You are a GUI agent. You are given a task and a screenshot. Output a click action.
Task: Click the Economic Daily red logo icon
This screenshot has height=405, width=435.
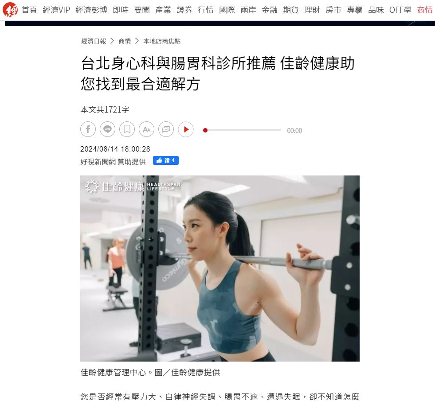click(10, 9)
